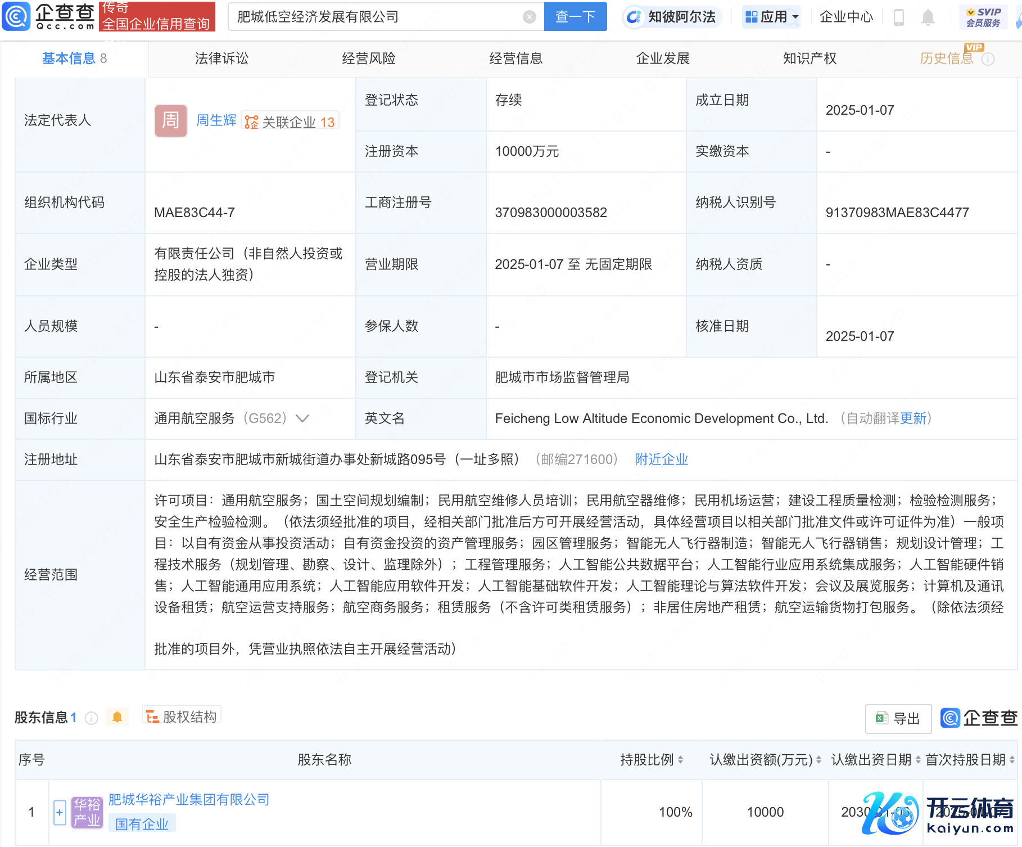Open the 知识产权 tab
1022x847 pixels.
[x=810, y=58]
